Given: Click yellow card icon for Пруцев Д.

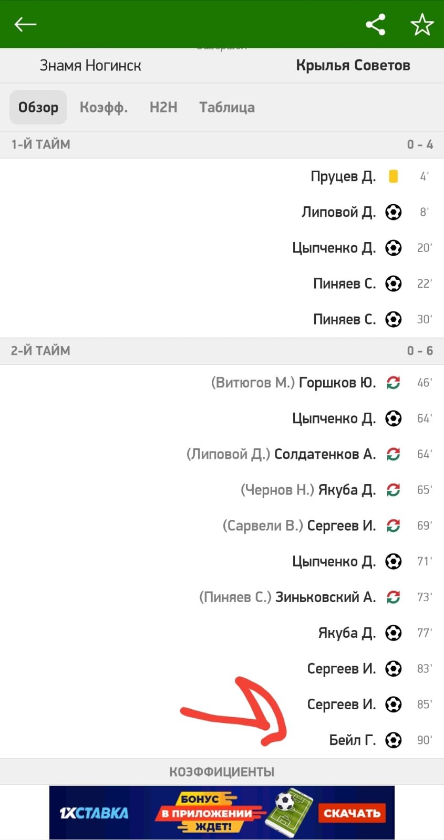Looking at the screenshot, I should pos(393,176).
